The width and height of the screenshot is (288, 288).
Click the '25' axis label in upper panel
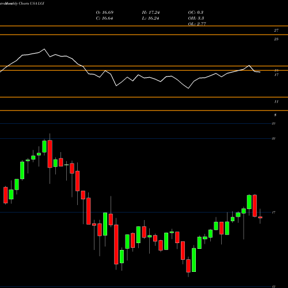276,39
